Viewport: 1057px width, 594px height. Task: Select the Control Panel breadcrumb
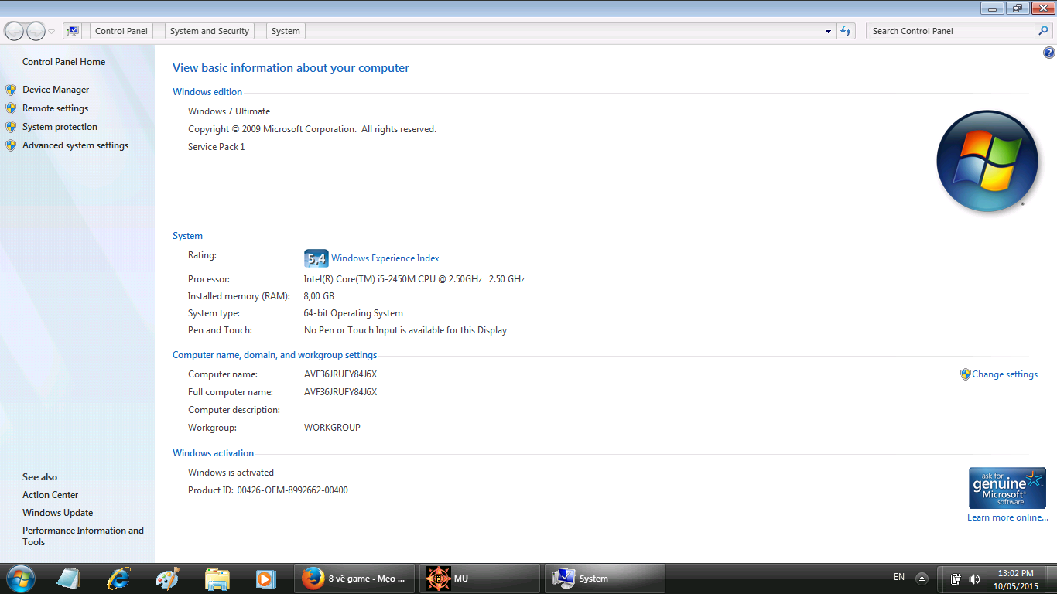[121, 31]
